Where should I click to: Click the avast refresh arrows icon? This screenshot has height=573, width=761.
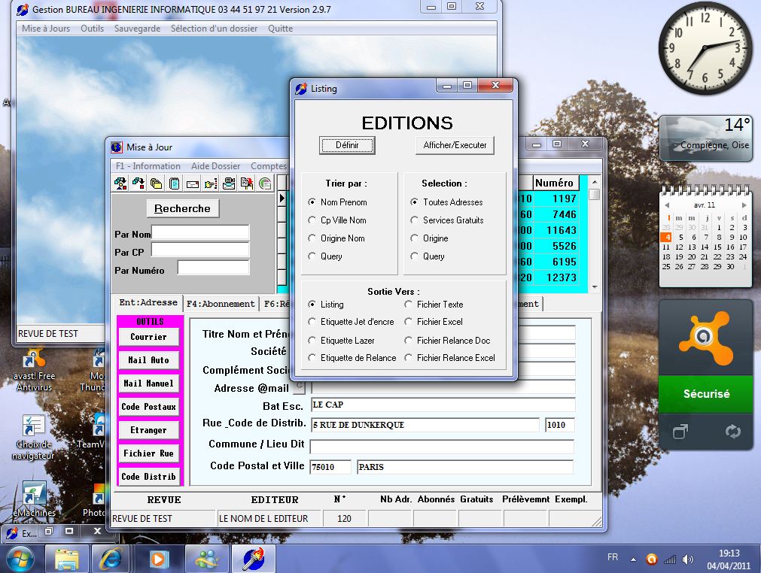click(x=732, y=432)
